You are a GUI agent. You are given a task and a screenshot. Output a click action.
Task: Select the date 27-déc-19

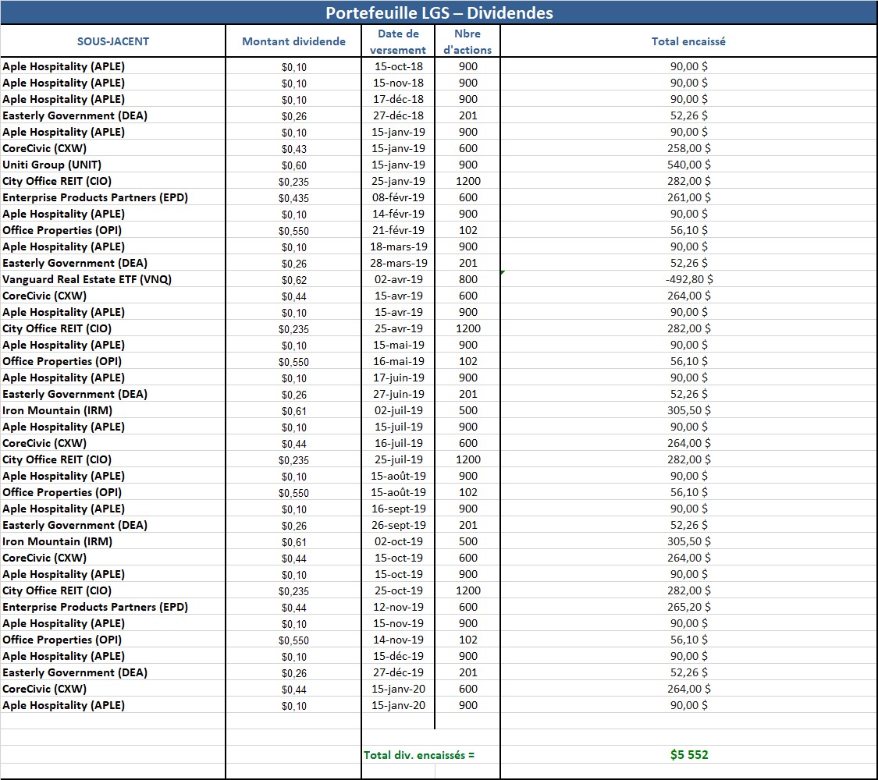pyautogui.click(x=399, y=672)
